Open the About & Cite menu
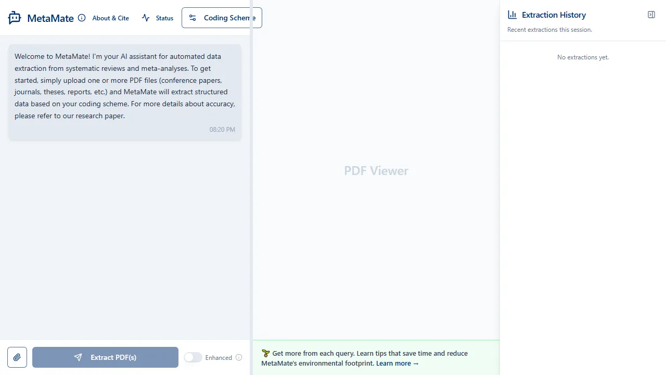This screenshot has width=666, height=375. tap(110, 18)
